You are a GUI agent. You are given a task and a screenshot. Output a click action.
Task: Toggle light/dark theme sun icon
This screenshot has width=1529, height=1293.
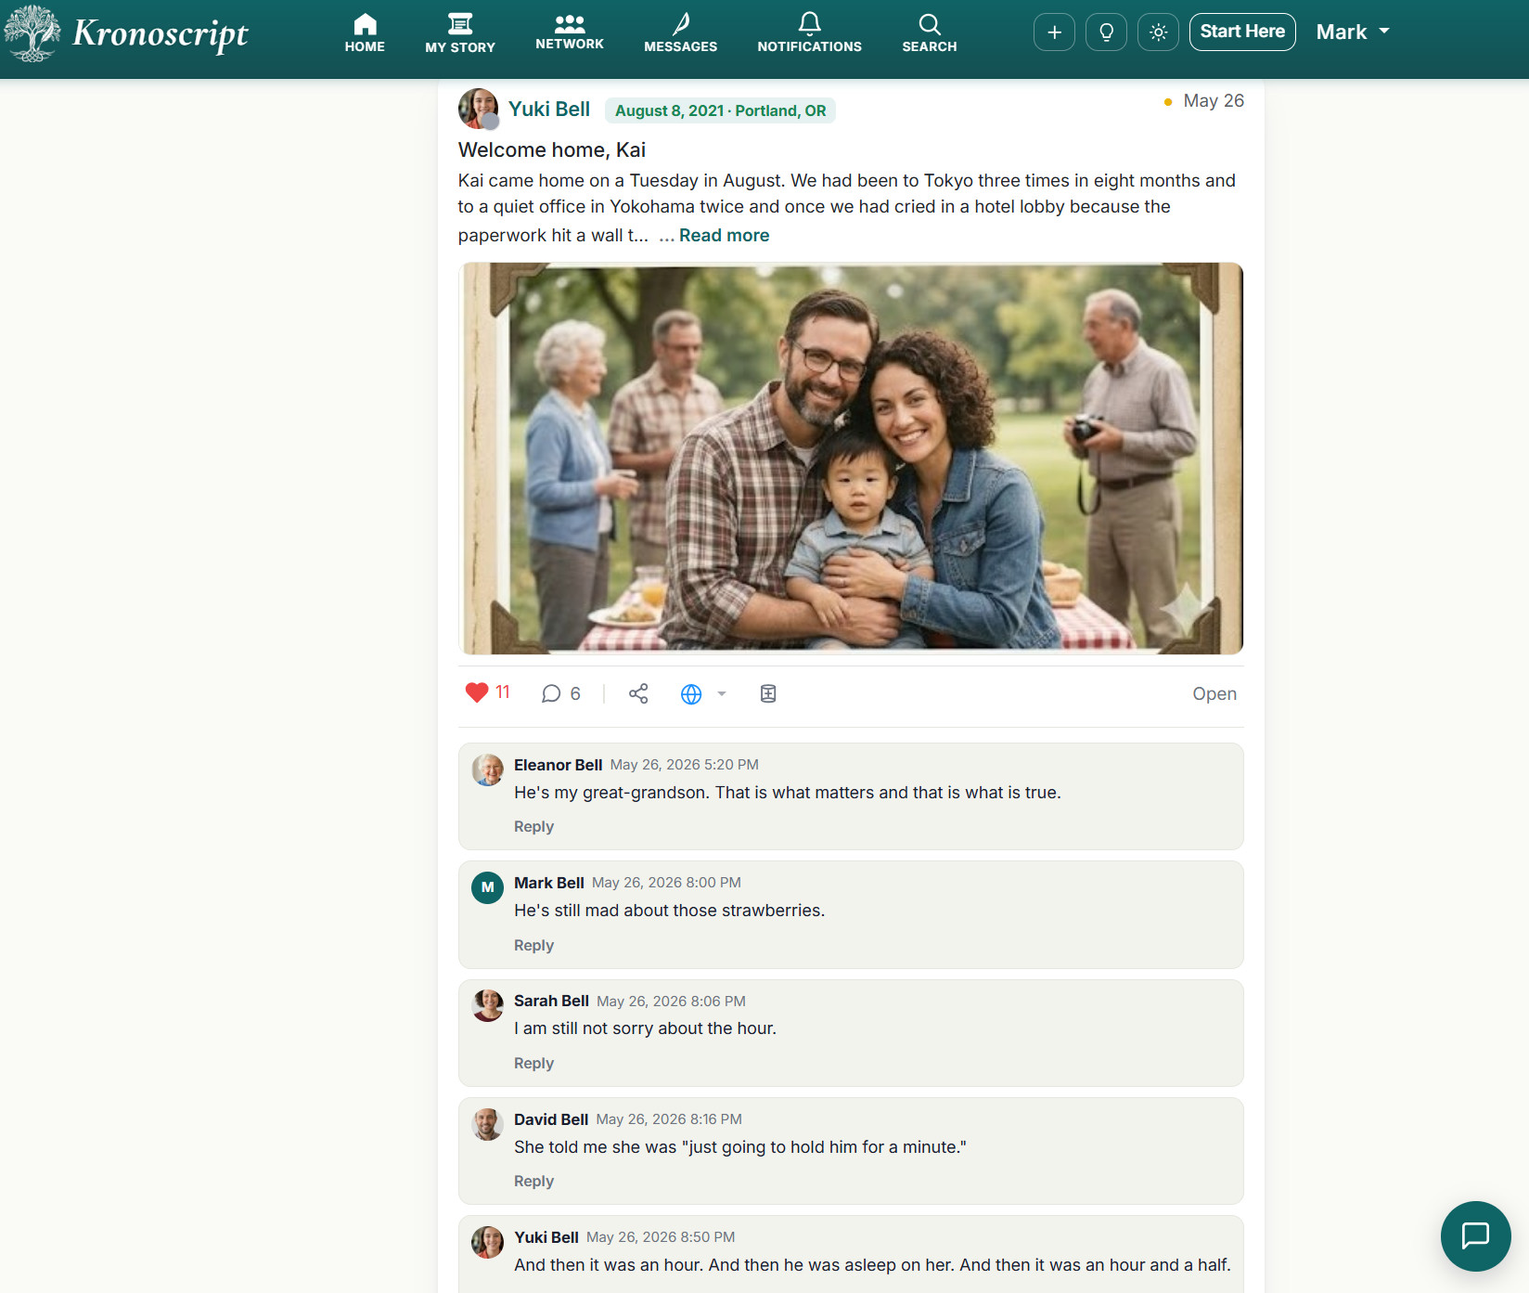pyautogui.click(x=1159, y=32)
